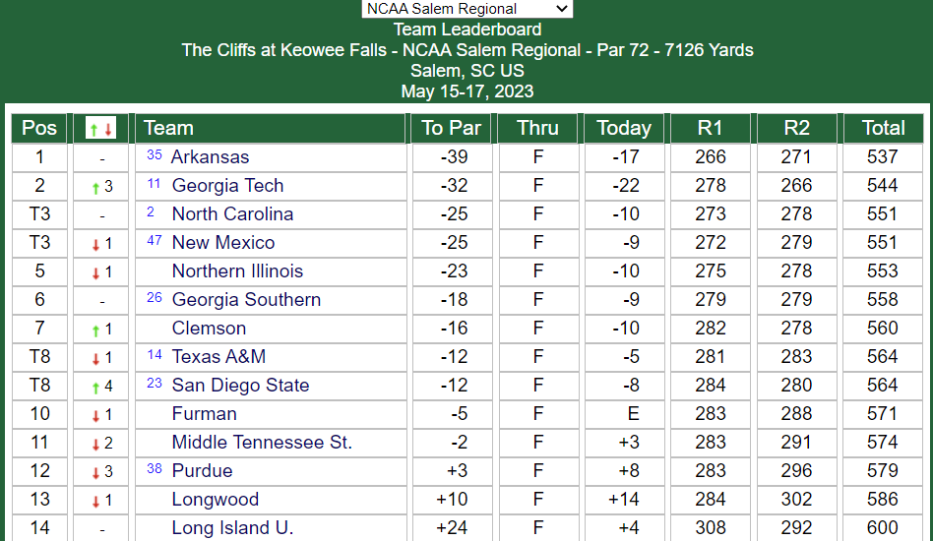Viewport: 933px width, 541px height.
Task: Open the Long Island U. team link
Action: coord(232,528)
